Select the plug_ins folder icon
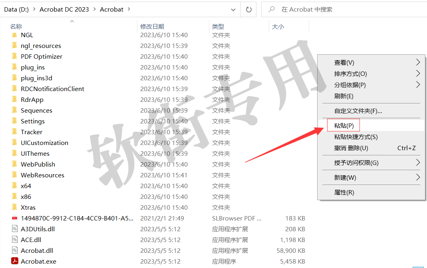 15,67
